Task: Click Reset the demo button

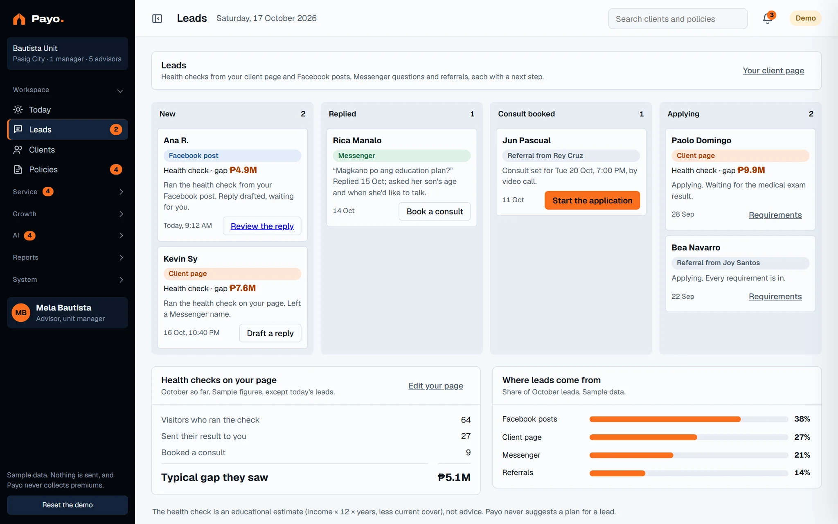Action: coord(68,505)
